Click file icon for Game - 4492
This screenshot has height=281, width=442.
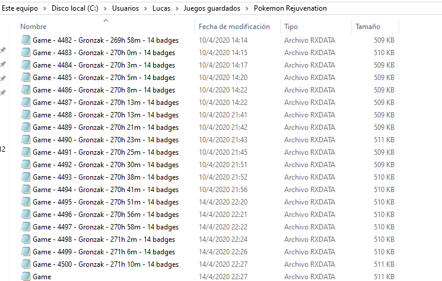pos(26,164)
